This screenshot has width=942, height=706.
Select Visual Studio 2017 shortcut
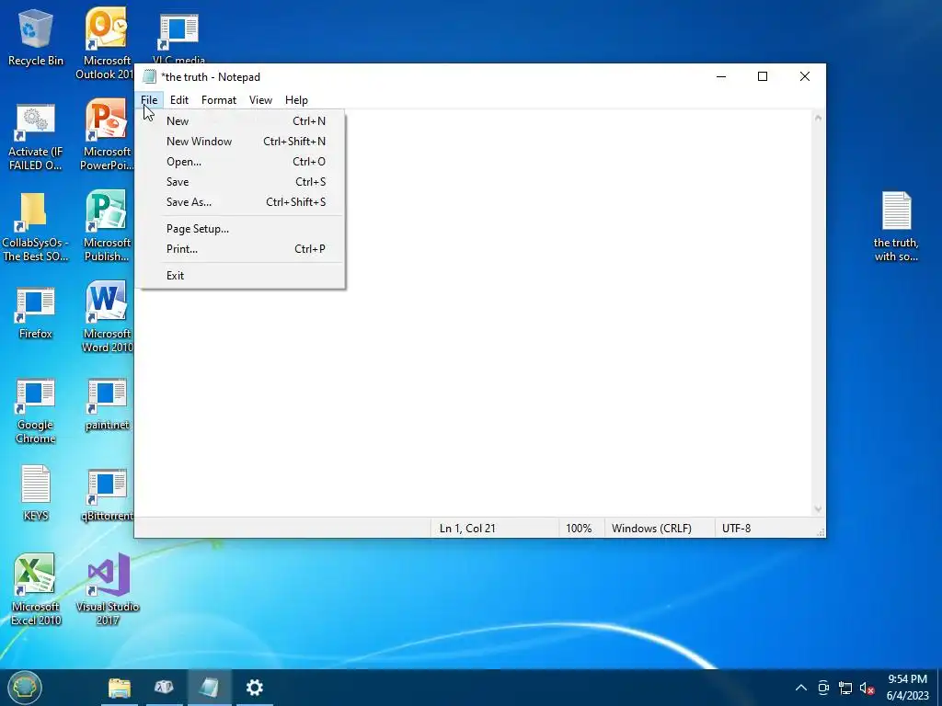[108, 589]
